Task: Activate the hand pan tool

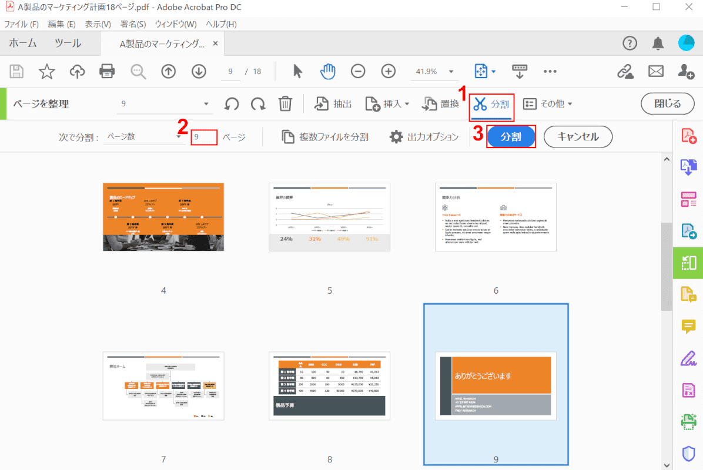Action: coord(328,71)
